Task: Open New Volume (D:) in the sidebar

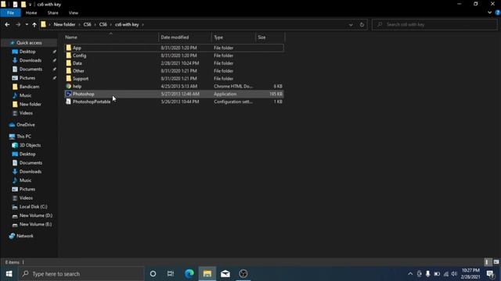Action: pyautogui.click(x=36, y=215)
